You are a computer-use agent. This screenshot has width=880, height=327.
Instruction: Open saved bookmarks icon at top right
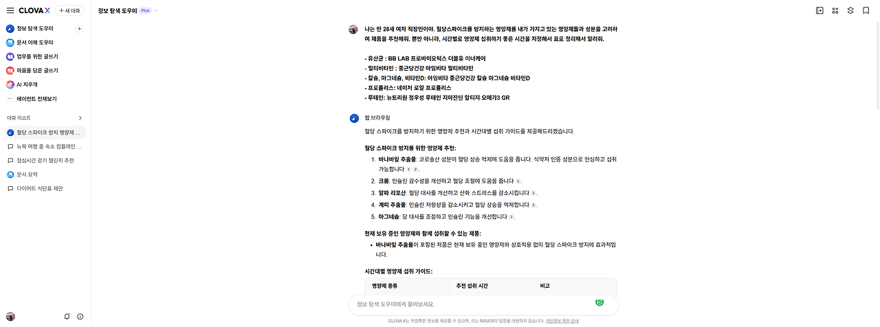point(866,10)
